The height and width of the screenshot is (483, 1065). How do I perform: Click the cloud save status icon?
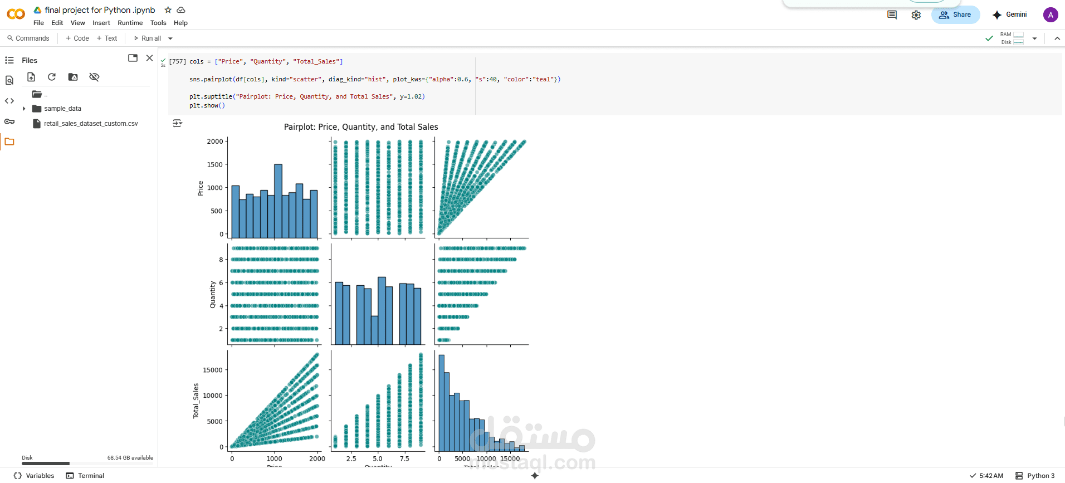point(181,10)
